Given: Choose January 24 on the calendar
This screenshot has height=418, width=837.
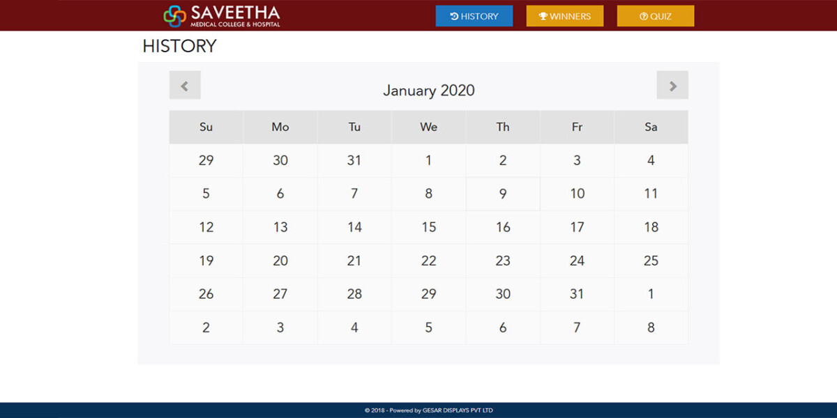Looking at the screenshot, I should (x=577, y=261).
